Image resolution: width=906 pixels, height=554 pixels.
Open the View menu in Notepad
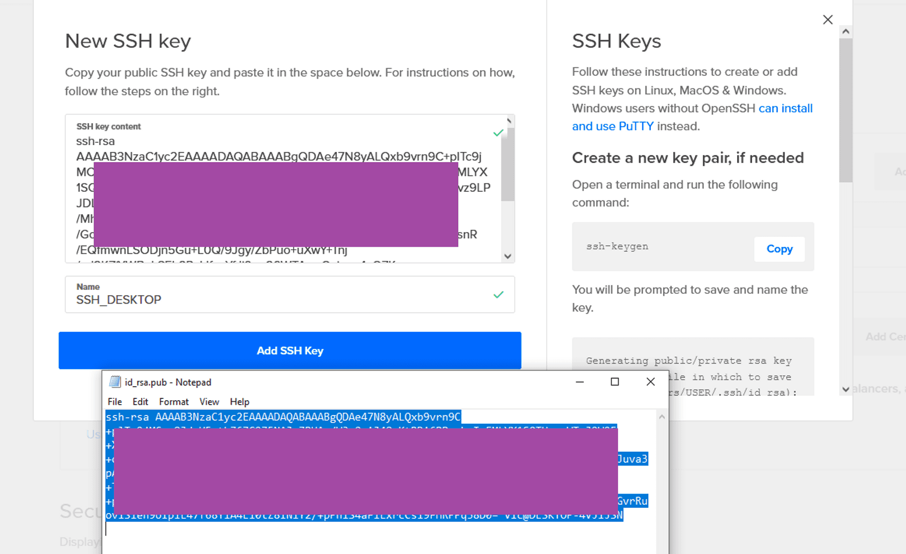(x=209, y=402)
